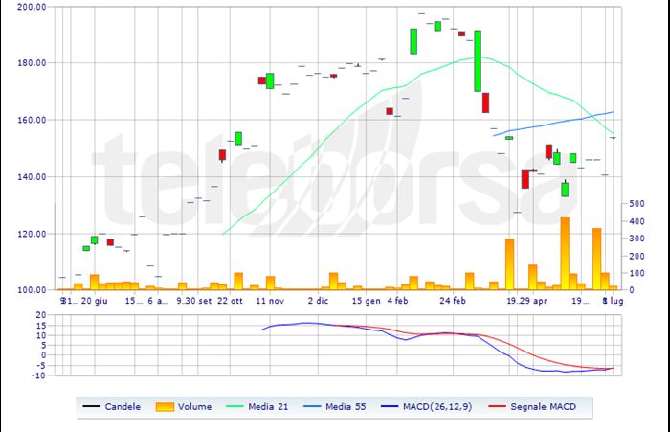670x432 pixels.
Task: Click the 180,00 price axis label
Action: (32, 63)
